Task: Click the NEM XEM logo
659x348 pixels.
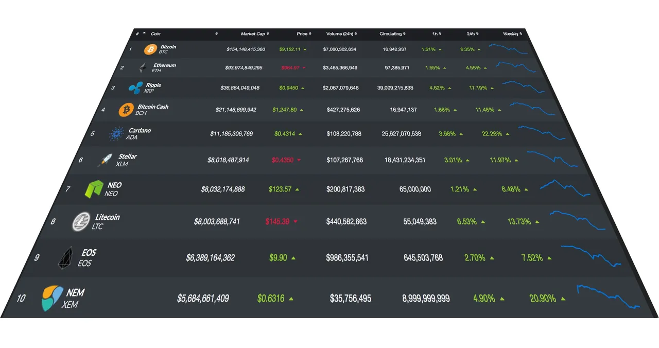Action: click(53, 299)
